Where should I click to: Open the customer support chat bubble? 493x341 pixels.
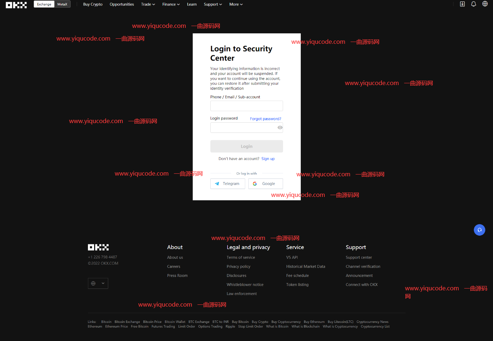(x=480, y=230)
